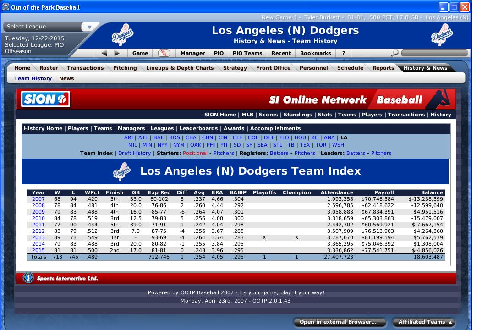The width and height of the screenshot is (504, 330).
Task: Open the Scores link in SION bar
Action: [x=268, y=115]
